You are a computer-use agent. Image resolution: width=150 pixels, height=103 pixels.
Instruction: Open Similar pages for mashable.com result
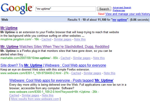(82, 58)
